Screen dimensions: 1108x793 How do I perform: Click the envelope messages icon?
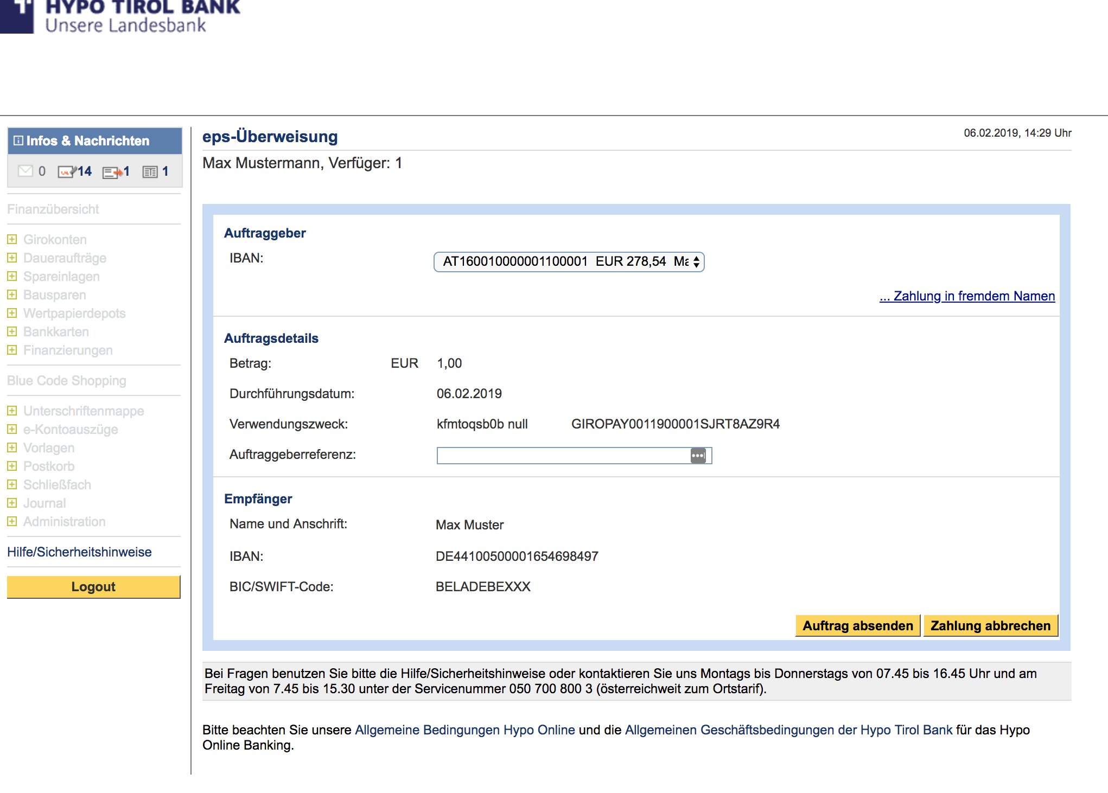(25, 171)
